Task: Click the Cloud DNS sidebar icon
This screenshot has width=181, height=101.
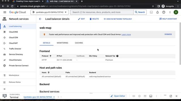Action: [5, 32]
